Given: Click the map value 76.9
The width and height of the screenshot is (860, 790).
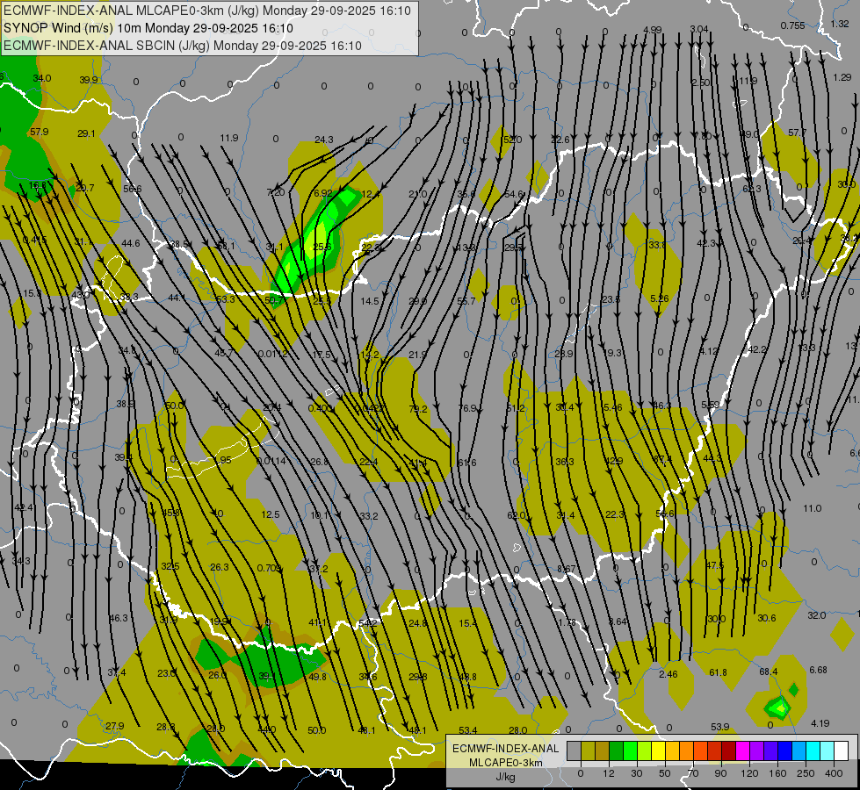Looking at the screenshot, I should [x=467, y=408].
